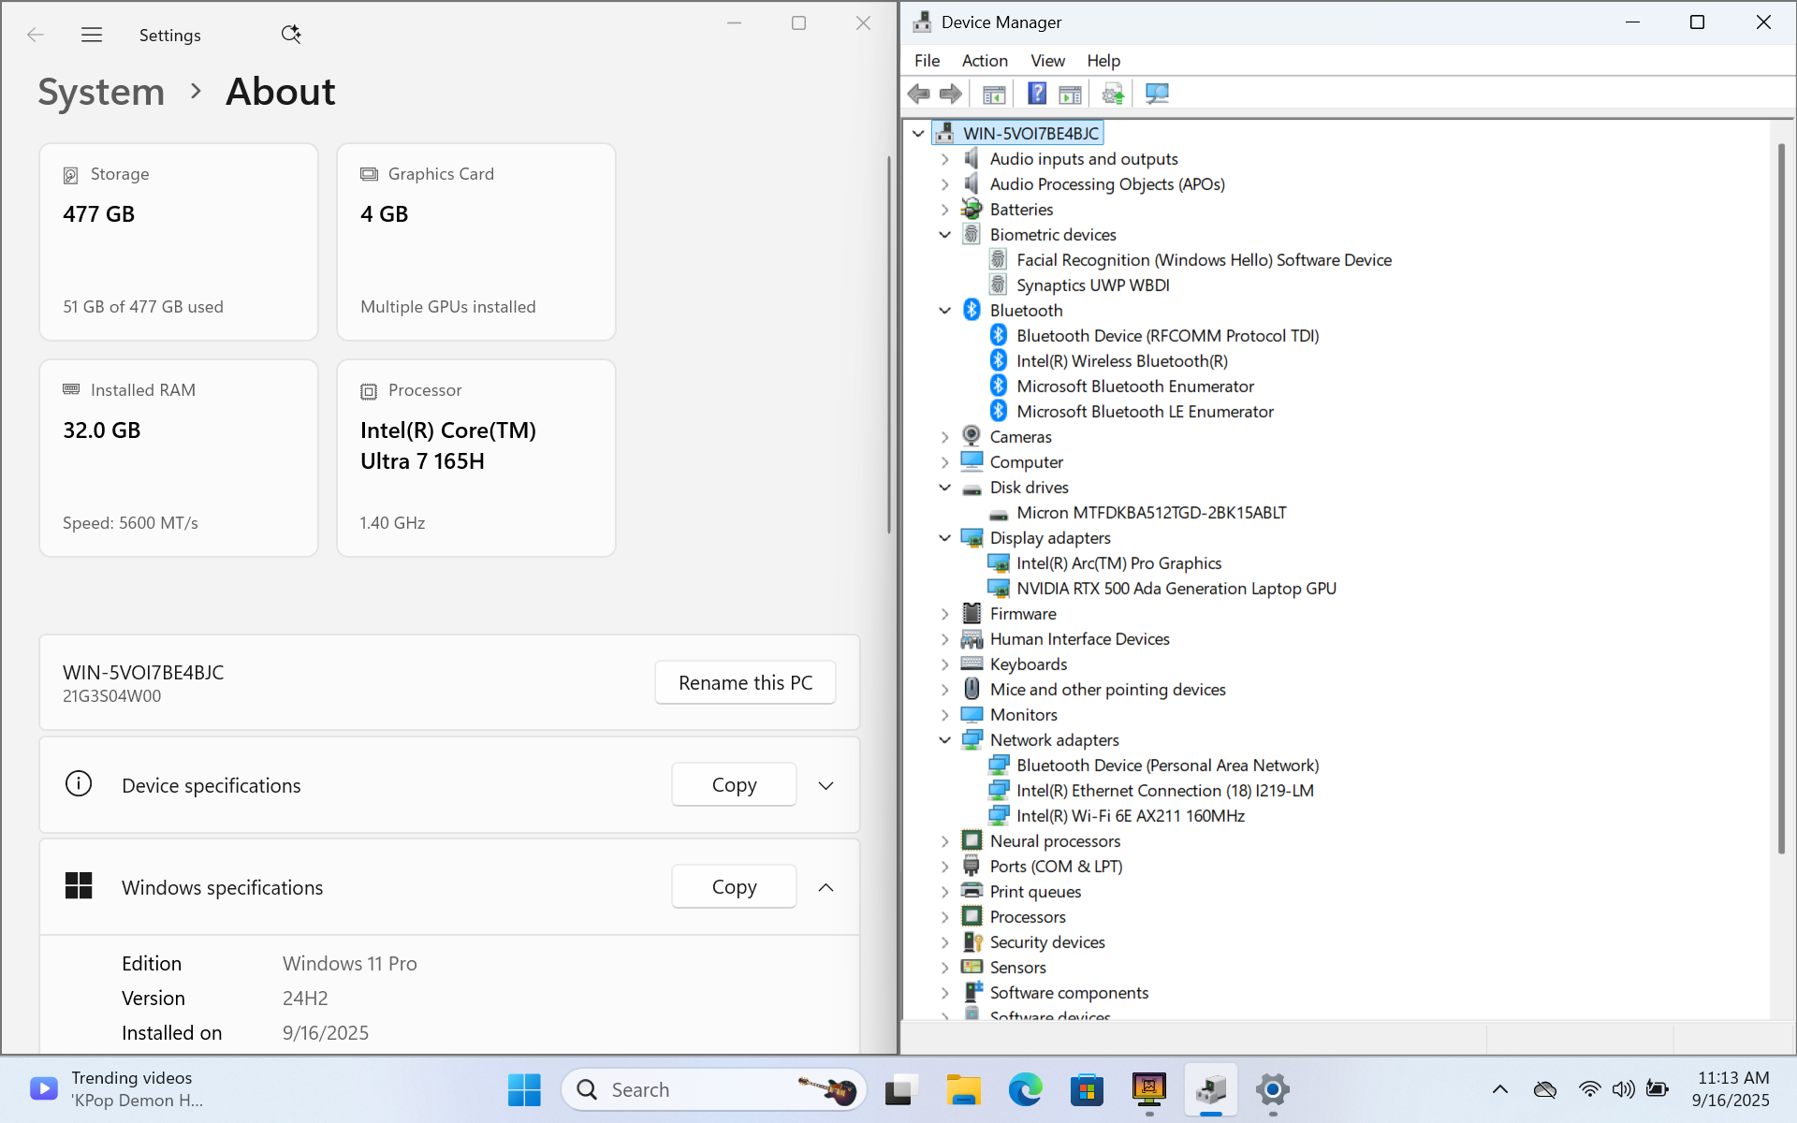This screenshot has width=1797, height=1123.
Task: Expand the Processors node
Action: 944,917
